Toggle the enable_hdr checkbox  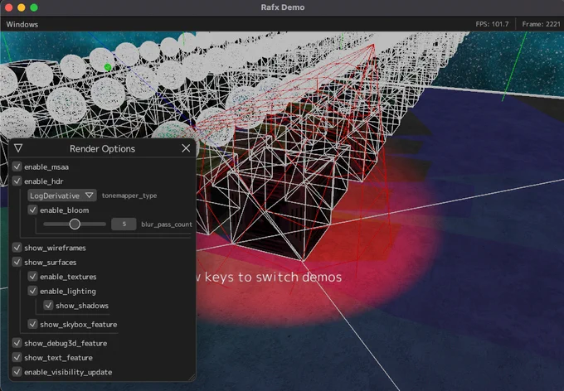17,181
